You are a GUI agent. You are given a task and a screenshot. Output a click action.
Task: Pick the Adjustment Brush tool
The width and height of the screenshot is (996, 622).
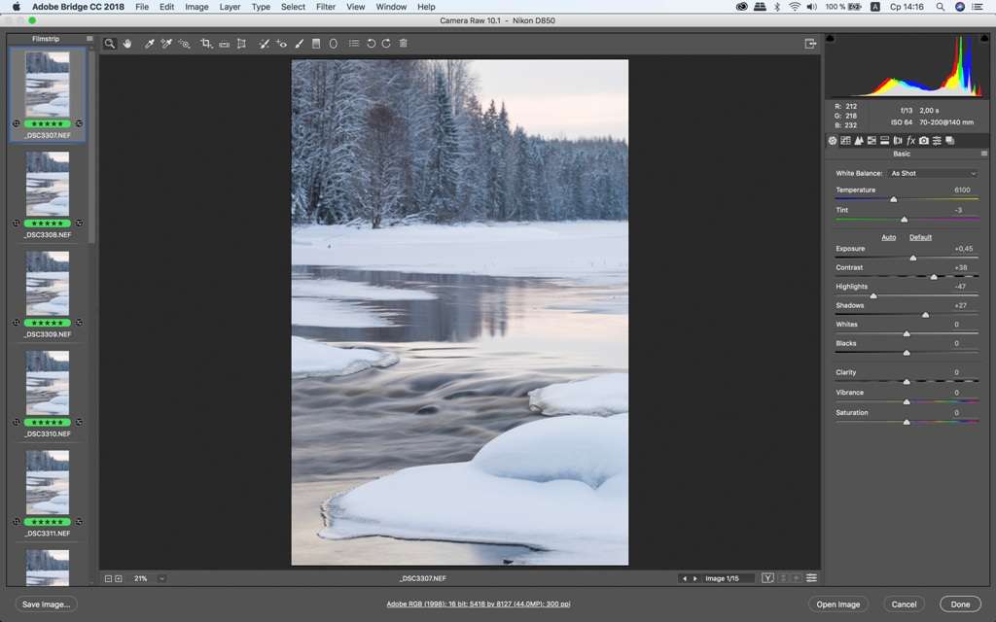[x=299, y=44]
